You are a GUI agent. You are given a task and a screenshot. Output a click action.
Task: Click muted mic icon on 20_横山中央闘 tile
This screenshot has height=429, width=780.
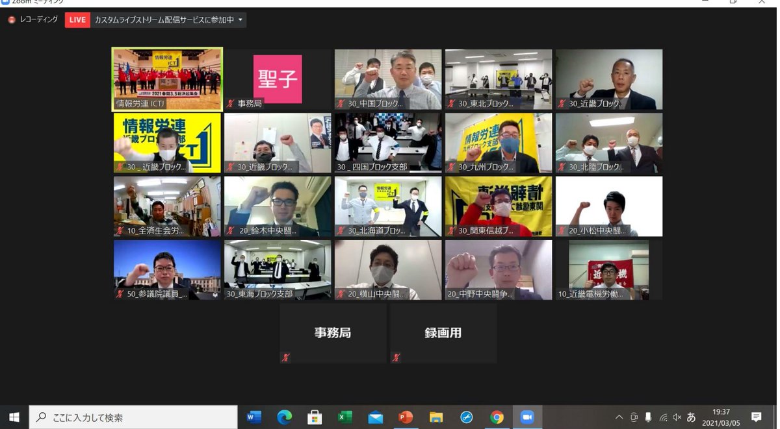tap(341, 294)
